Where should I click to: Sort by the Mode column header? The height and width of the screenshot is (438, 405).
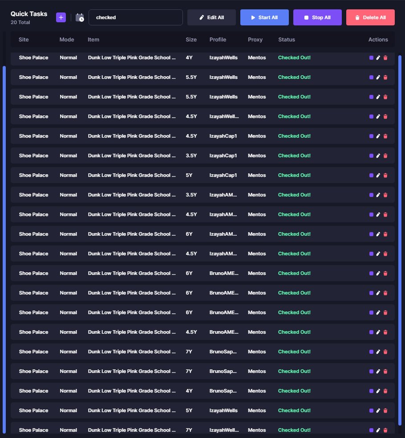click(67, 39)
